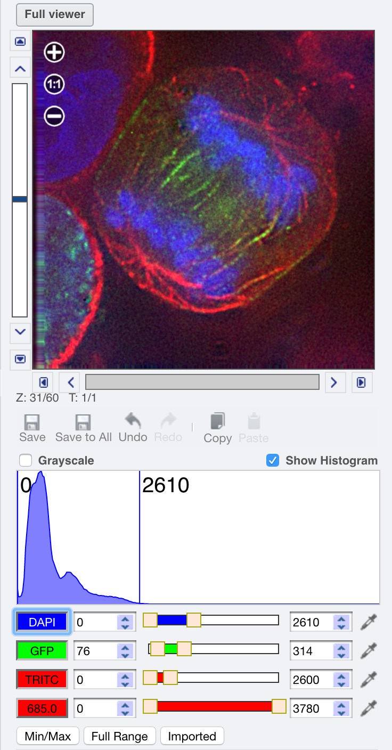The image size is (392, 750).
Task: Zoom out with the minus icon
Action: (54, 116)
